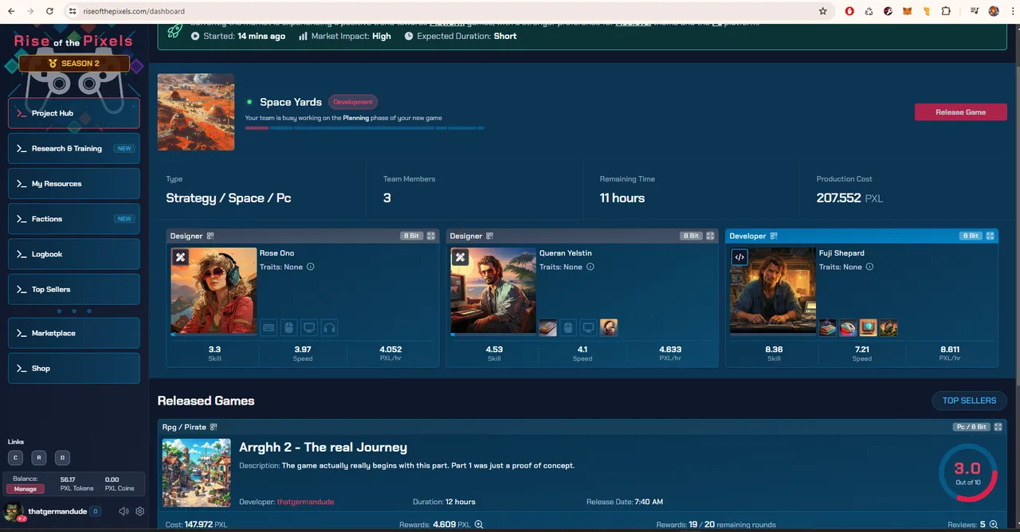Click the Manage balance button
Image resolution: width=1020 pixels, height=532 pixels.
click(25, 489)
